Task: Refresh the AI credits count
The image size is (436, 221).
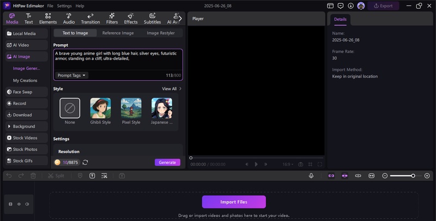Action: (x=86, y=162)
